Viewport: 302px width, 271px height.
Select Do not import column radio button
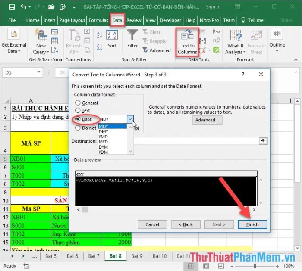78,128
